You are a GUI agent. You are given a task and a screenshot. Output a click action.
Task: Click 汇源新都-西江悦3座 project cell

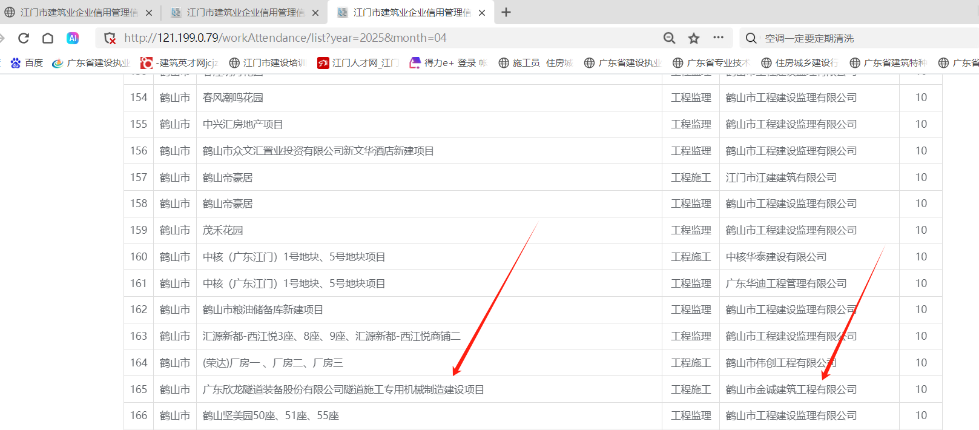[332, 336]
